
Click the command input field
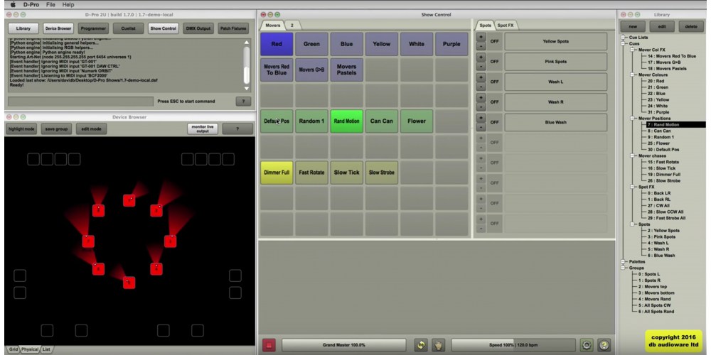(x=81, y=102)
